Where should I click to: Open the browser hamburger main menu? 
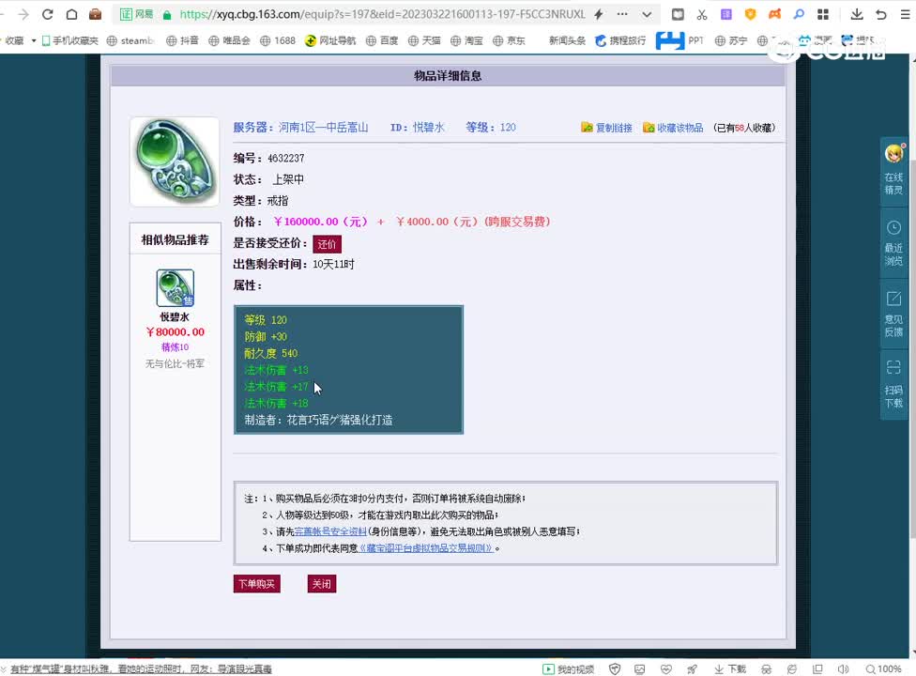tap(905, 14)
